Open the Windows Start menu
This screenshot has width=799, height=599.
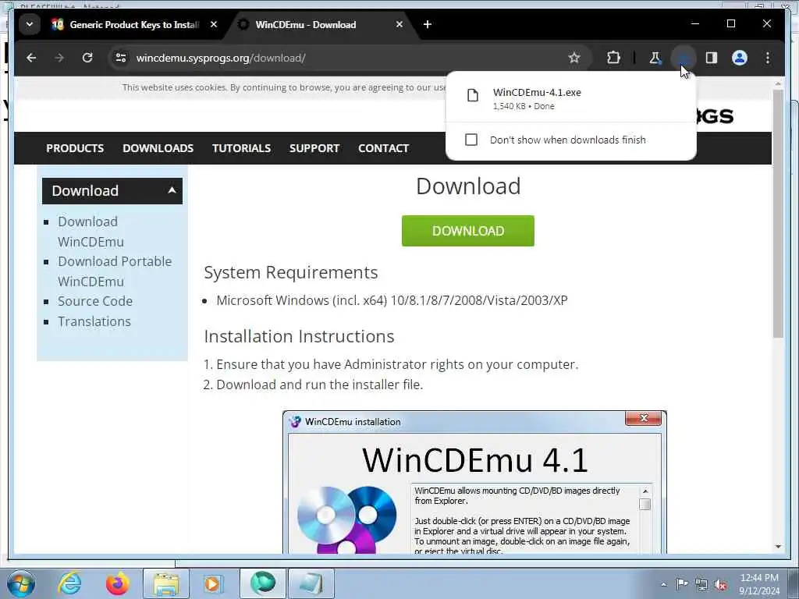pos(21,583)
